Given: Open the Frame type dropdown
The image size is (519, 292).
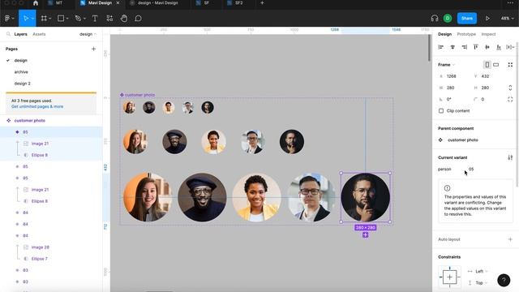Looking at the screenshot, I should click(447, 65).
